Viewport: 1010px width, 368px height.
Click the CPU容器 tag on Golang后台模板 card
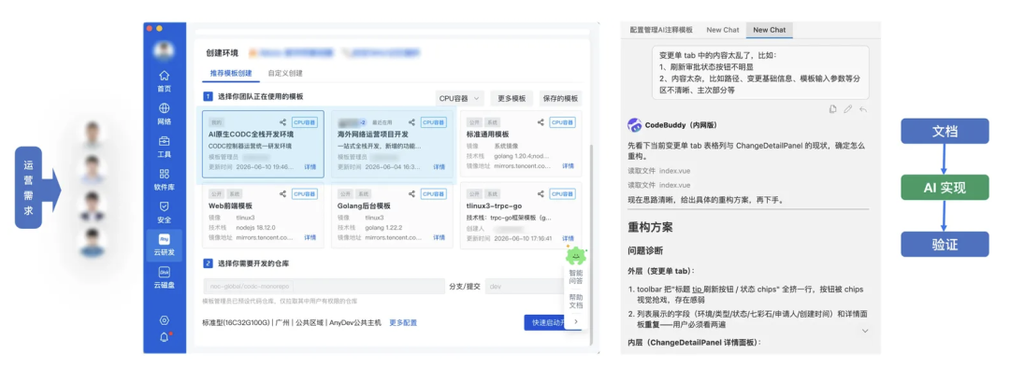pyautogui.click(x=434, y=193)
